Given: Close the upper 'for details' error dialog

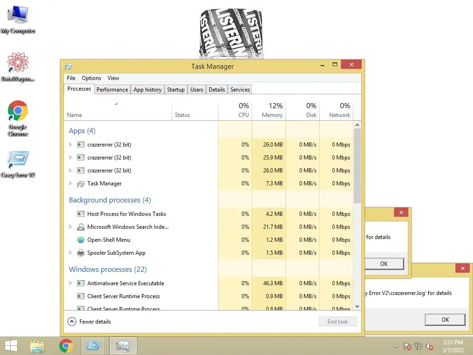Looking at the screenshot, I should click(401, 213).
